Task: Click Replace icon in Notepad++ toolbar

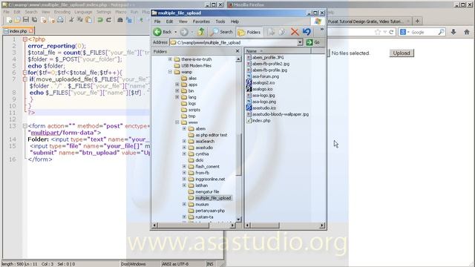Action: click(x=128, y=20)
